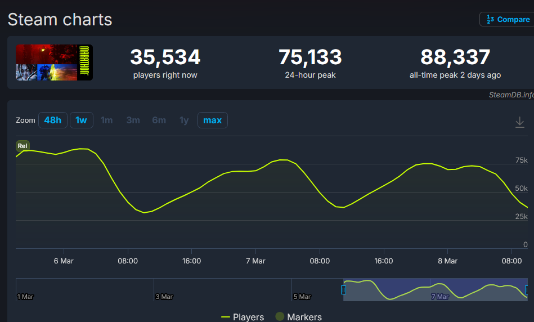534x322 pixels.
Task: Click the all-time peak 2 days ago text
Action: (455, 75)
